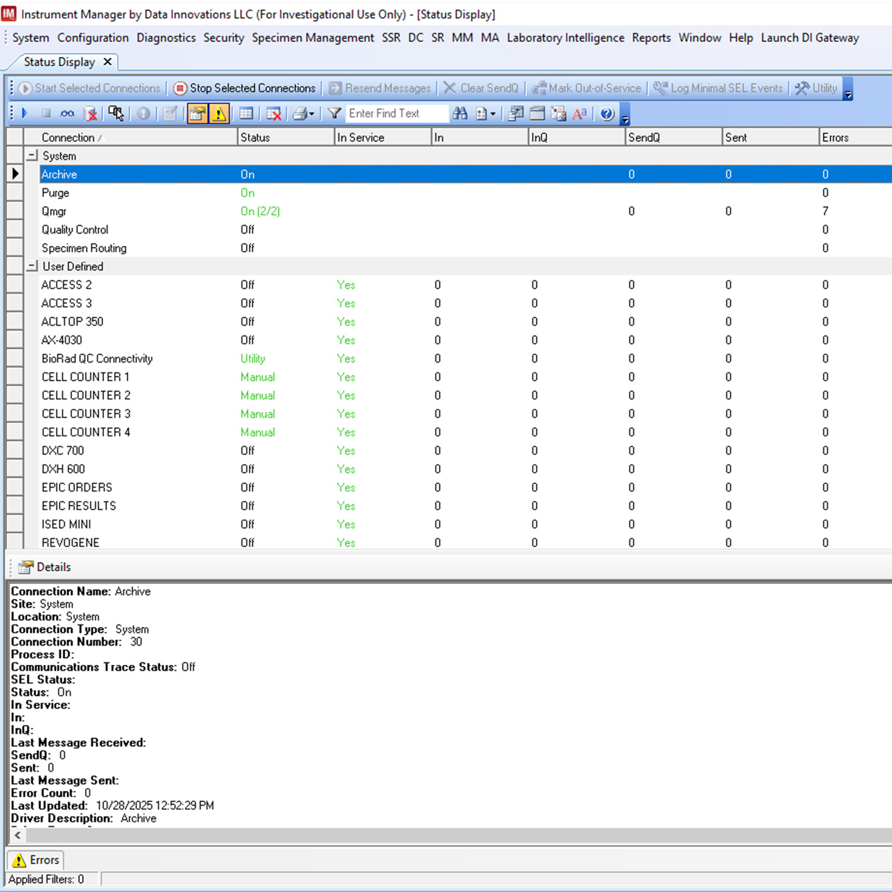Toggle the yellow warning errors pane button
This screenshot has height=892, width=892.
(219, 113)
